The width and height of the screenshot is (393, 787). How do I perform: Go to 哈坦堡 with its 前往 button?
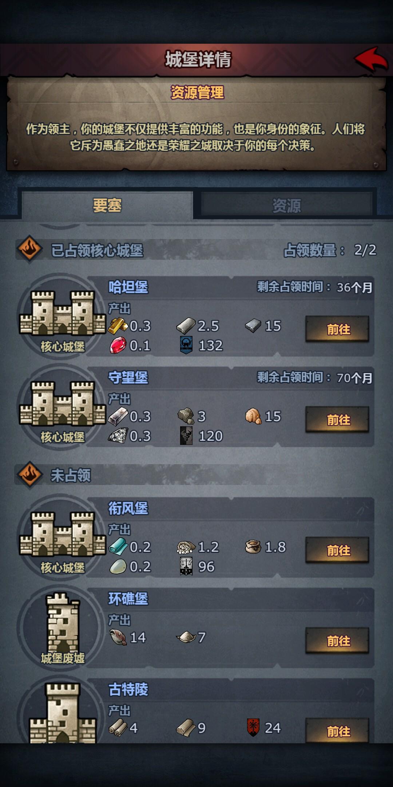[337, 329]
